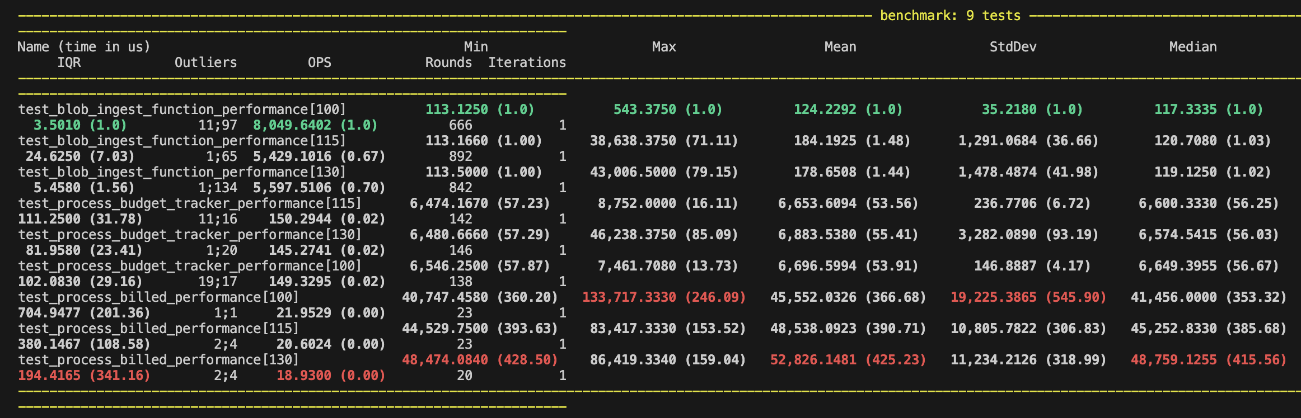1301x418 pixels.
Task: Select test_process_budget_tracker_performance[100] row name
Action: (190, 266)
